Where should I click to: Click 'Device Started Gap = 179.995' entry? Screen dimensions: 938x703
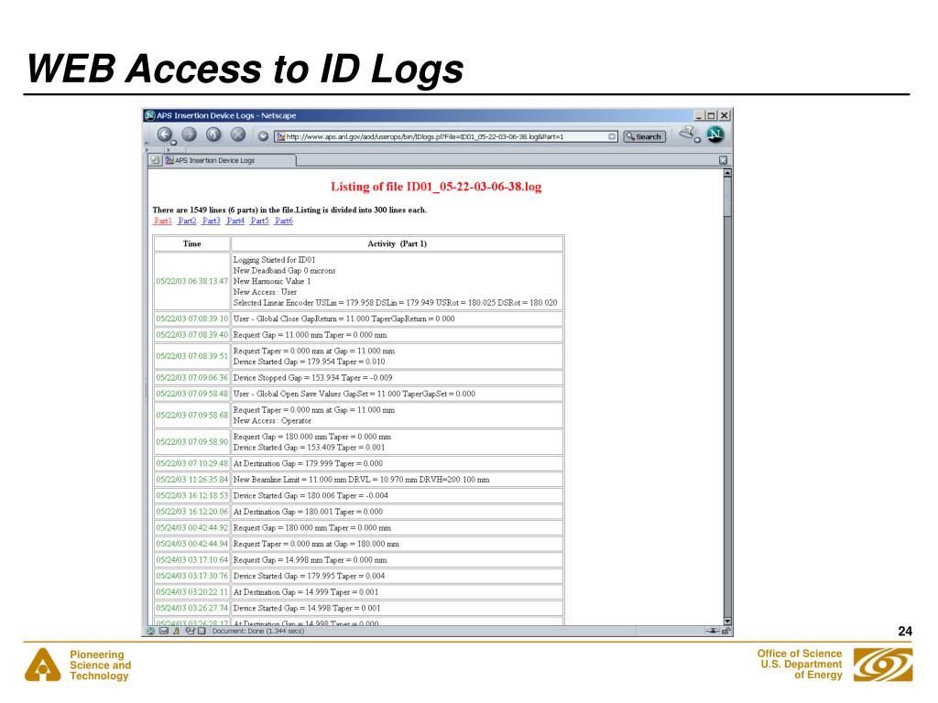[x=309, y=576]
